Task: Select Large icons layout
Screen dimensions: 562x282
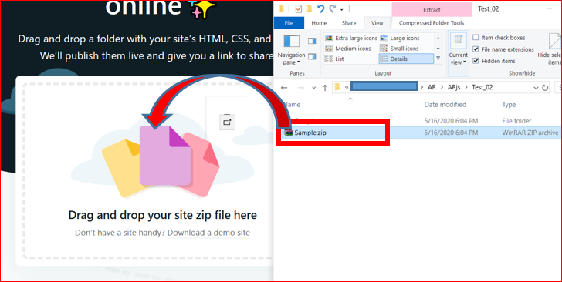Action: click(400, 38)
